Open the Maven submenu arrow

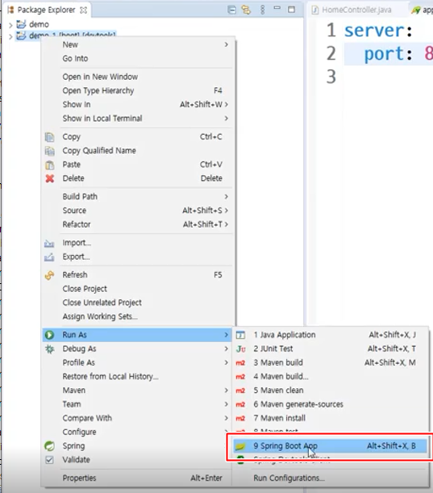(x=227, y=391)
